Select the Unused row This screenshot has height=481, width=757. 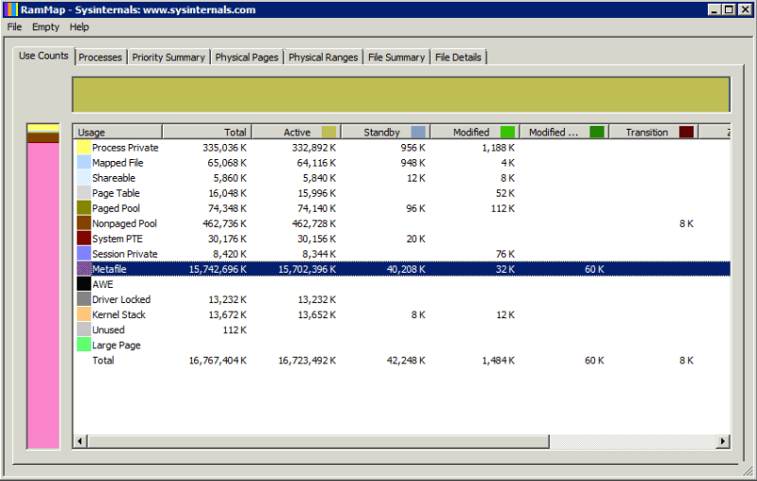coord(401,330)
